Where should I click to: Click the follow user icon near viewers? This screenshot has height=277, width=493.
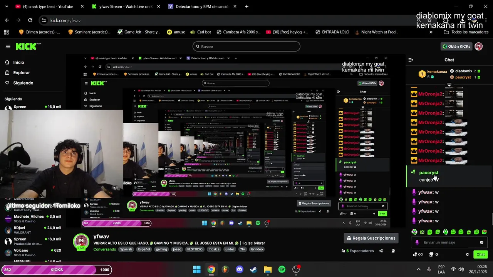(x=393, y=251)
